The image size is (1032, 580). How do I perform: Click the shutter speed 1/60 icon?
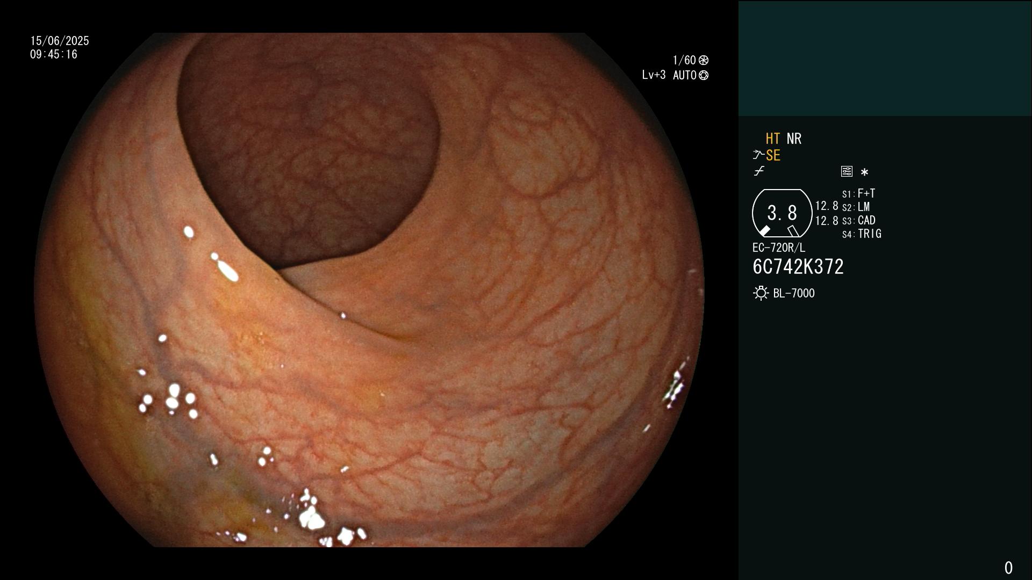click(x=704, y=60)
